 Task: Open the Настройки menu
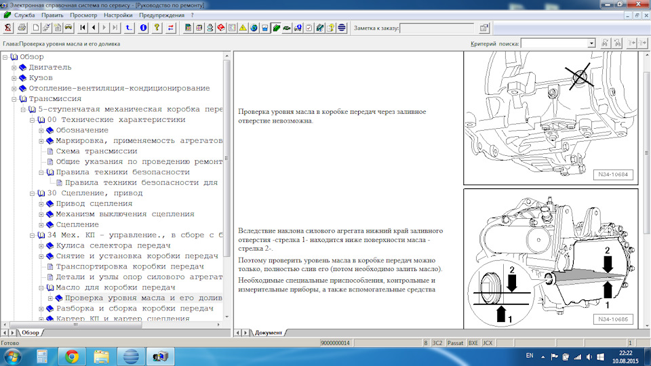(x=118, y=15)
